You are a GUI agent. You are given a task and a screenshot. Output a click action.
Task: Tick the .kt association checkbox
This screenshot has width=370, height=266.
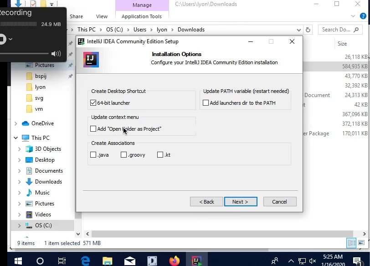tap(160, 155)
